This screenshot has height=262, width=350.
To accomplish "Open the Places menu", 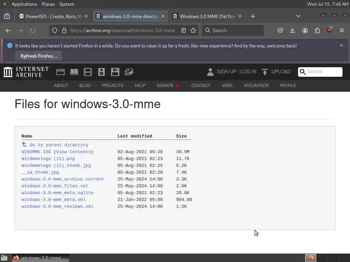I will click(48, 4).
